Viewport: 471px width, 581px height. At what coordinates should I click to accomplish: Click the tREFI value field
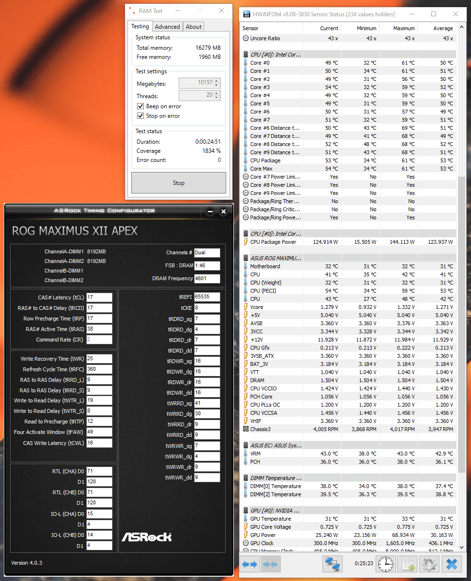[207, 297]
